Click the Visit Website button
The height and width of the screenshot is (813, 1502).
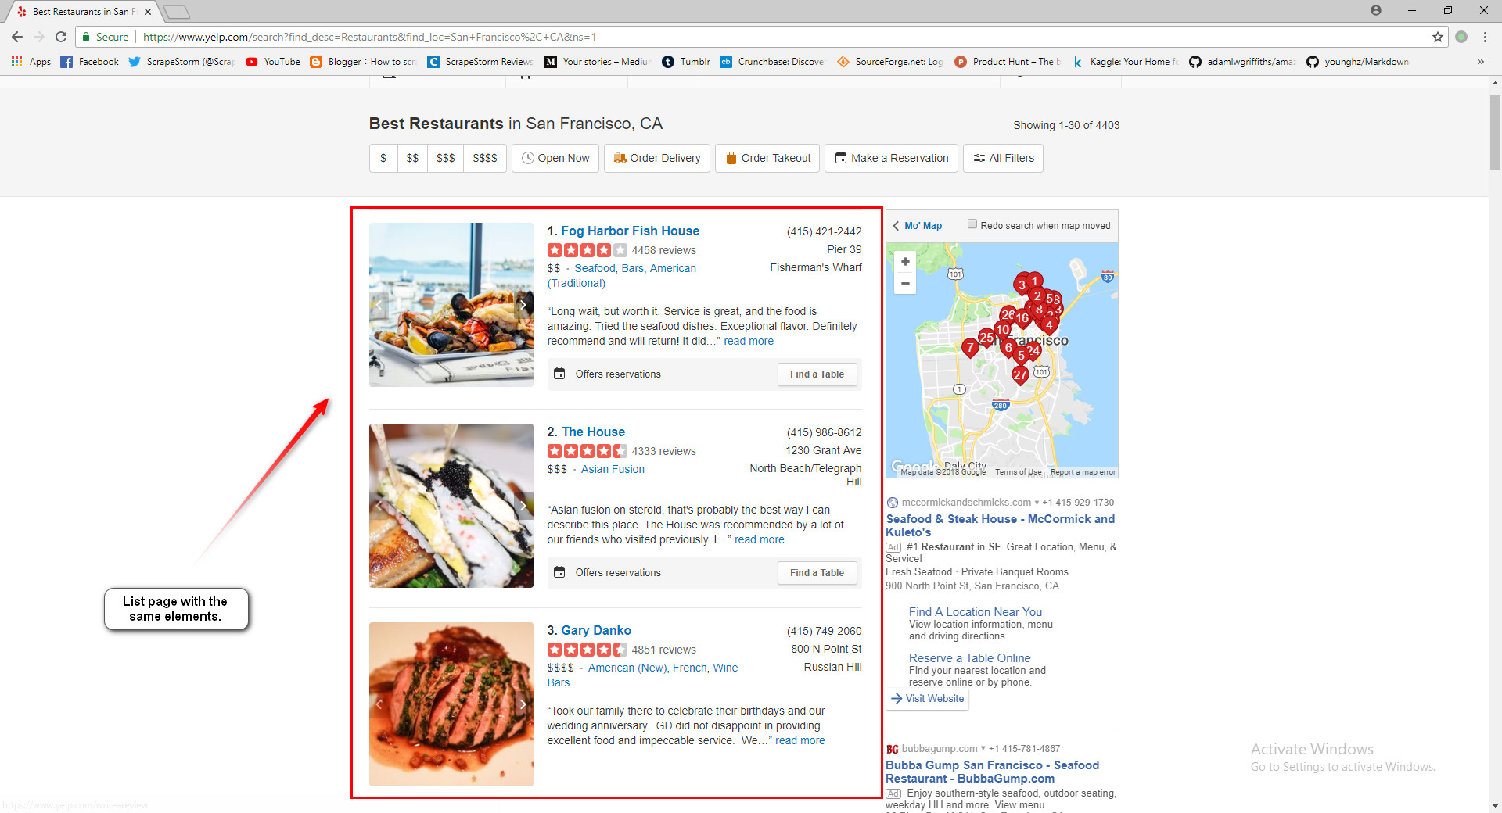928,699
